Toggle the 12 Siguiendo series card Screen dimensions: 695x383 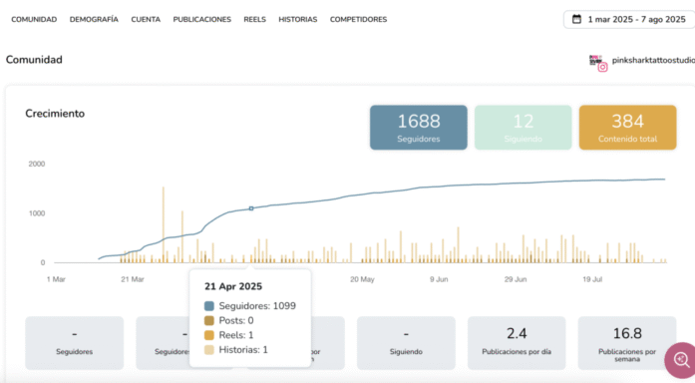pyautogui.click(x=523, y=128)
